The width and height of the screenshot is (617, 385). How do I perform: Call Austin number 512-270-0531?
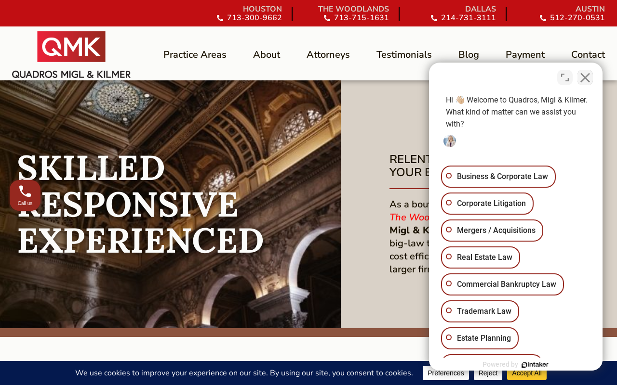pos(577,18)
